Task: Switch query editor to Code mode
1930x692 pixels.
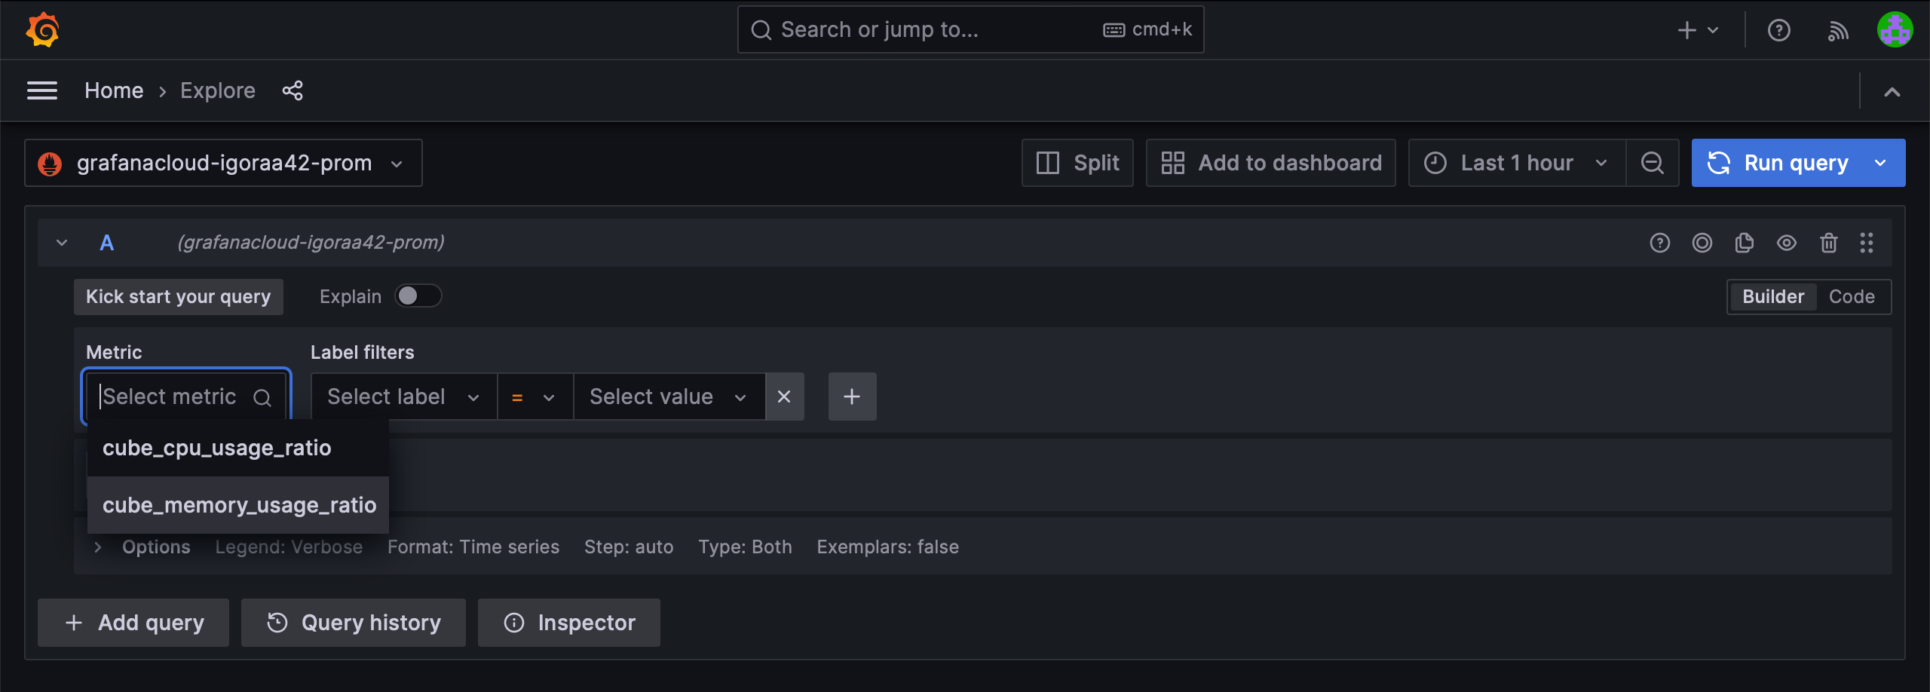Action: 1851,297
